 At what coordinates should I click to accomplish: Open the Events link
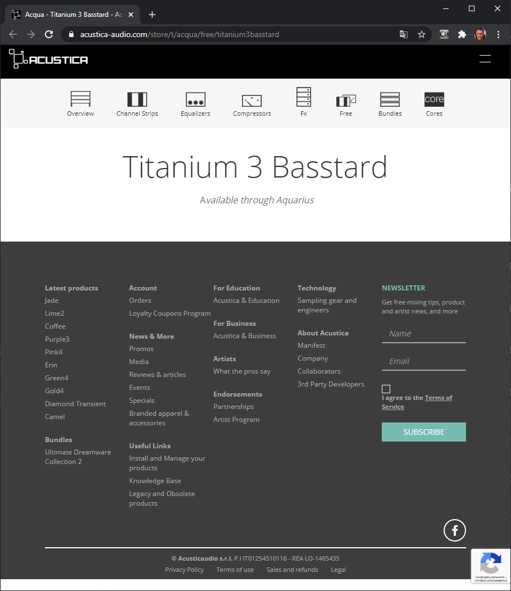tap(139, 388)
